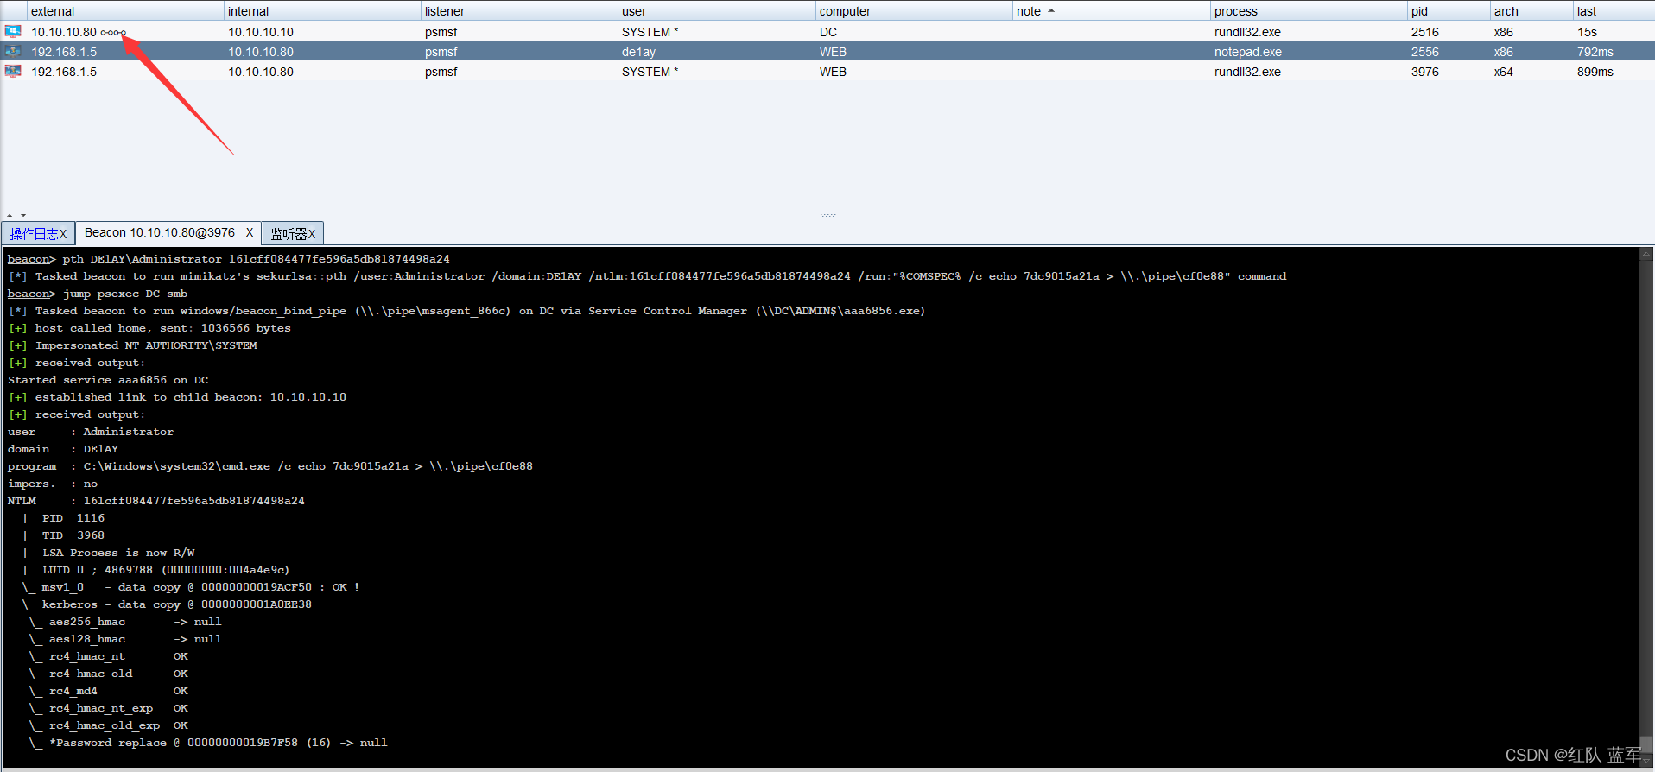The image size is (1655, 772).
Task: Close the Beacon 10.10.10.80@3976 tab
Action: (x=250, y=232)
